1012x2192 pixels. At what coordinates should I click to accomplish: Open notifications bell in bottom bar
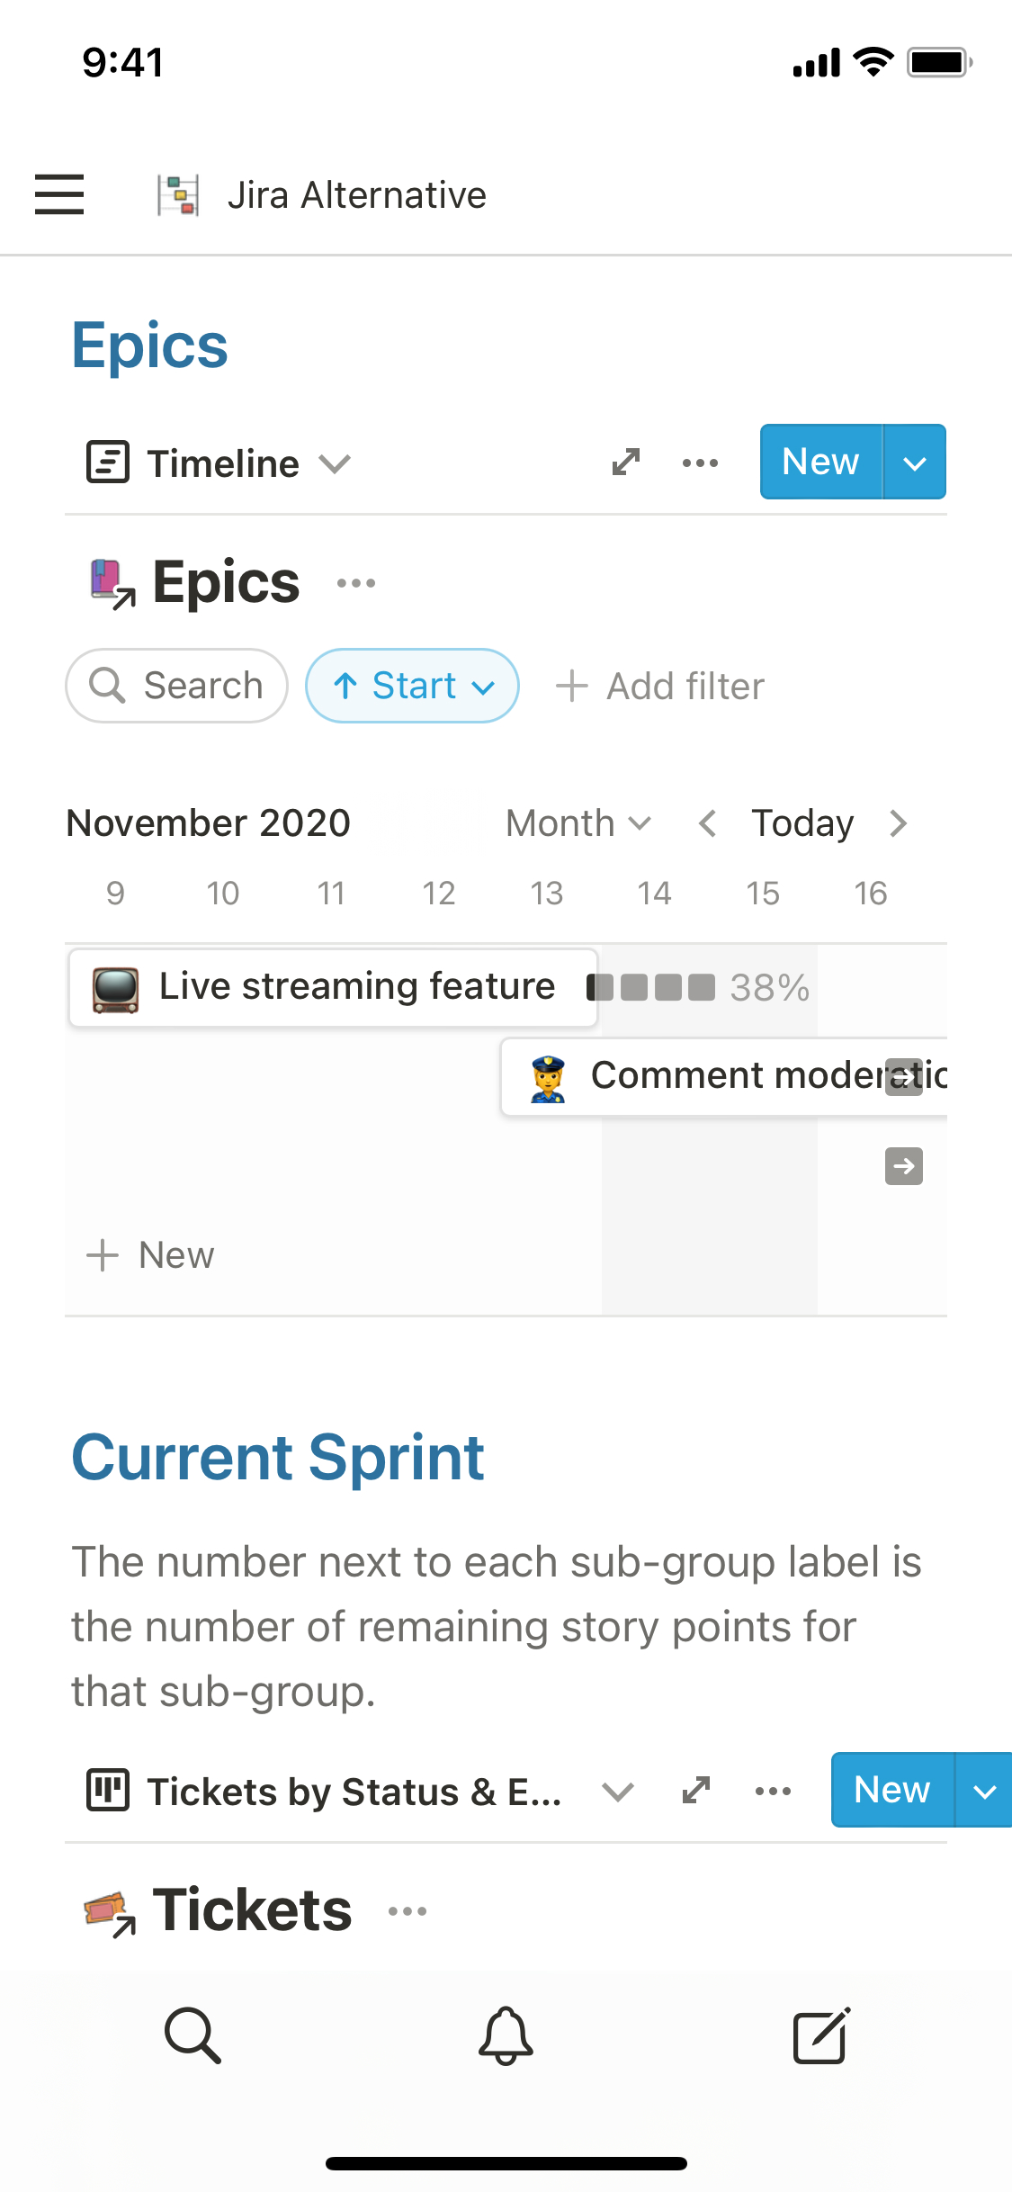coord(506,2035)
